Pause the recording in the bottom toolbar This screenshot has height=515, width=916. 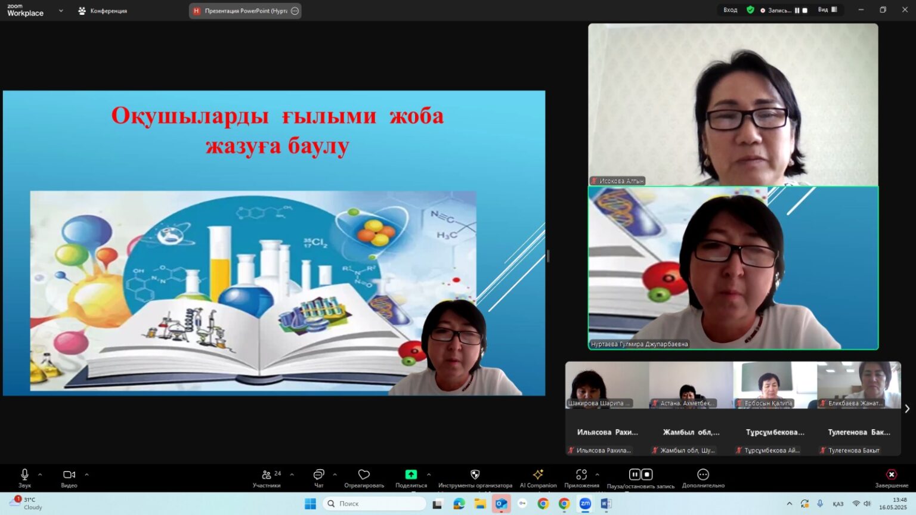635,474
